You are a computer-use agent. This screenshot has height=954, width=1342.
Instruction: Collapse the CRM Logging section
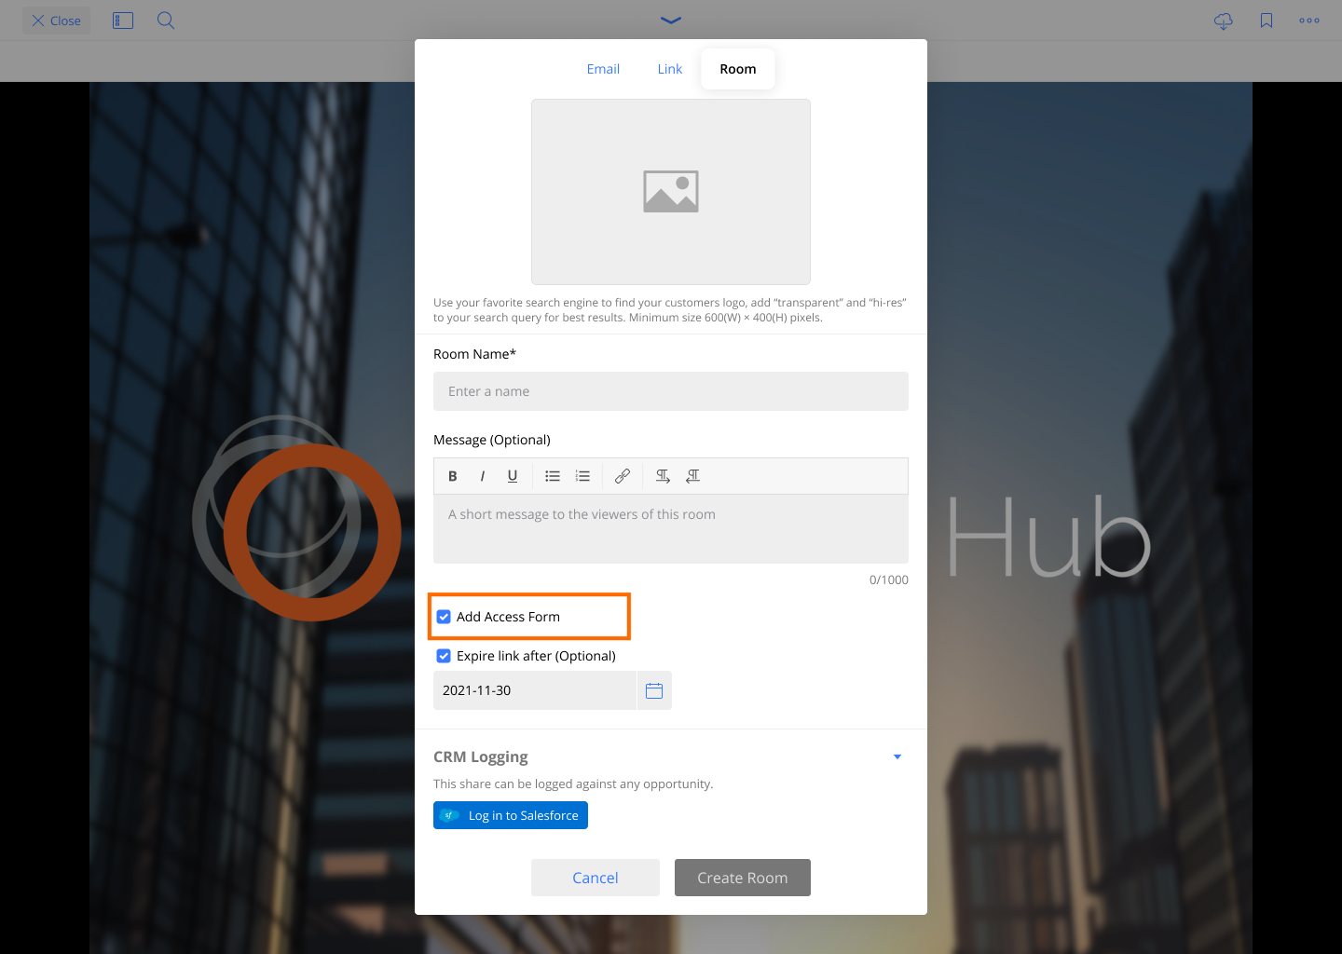(x=897, y=756)
